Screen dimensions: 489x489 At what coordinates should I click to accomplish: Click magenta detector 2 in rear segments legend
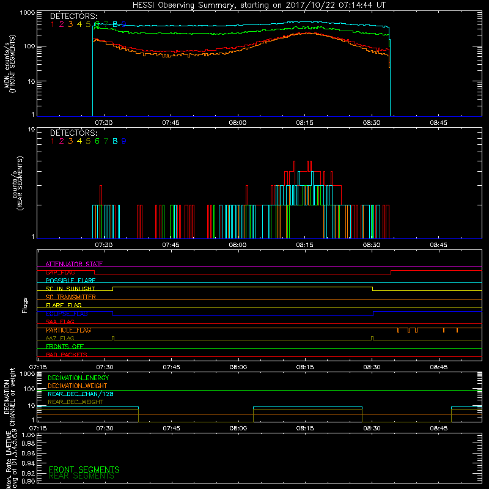(x=62, y=141)
